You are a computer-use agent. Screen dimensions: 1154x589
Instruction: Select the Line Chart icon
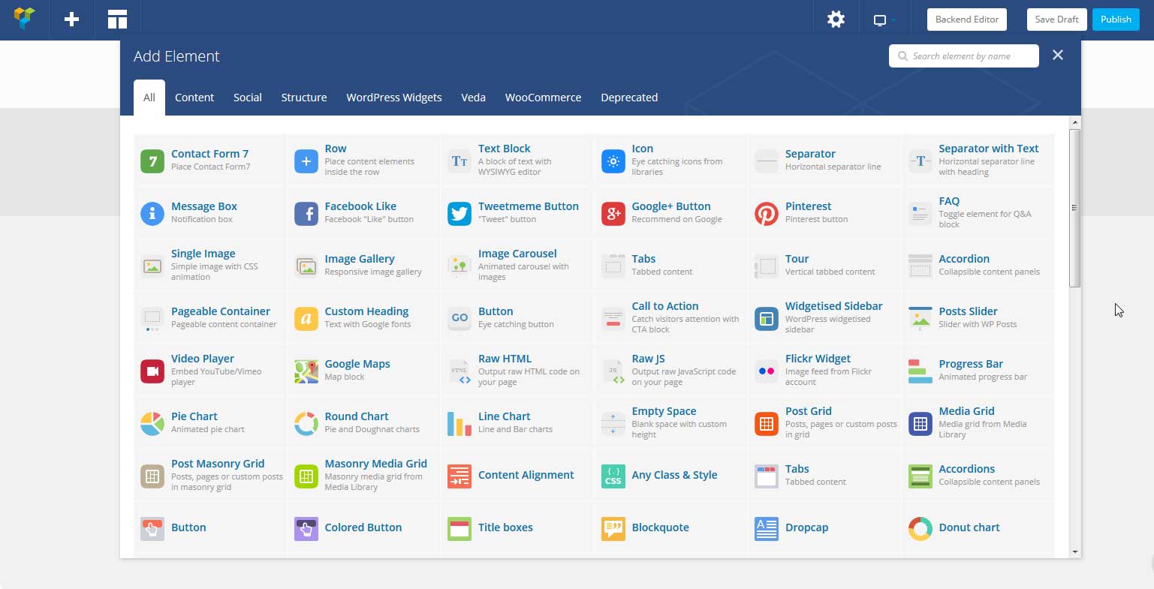click(459, 423)
